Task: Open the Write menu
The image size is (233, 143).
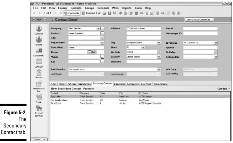Action: pos(115,8)
